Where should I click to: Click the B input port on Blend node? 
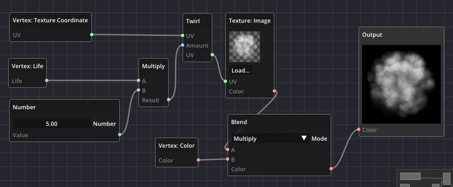tap(228, 159)
